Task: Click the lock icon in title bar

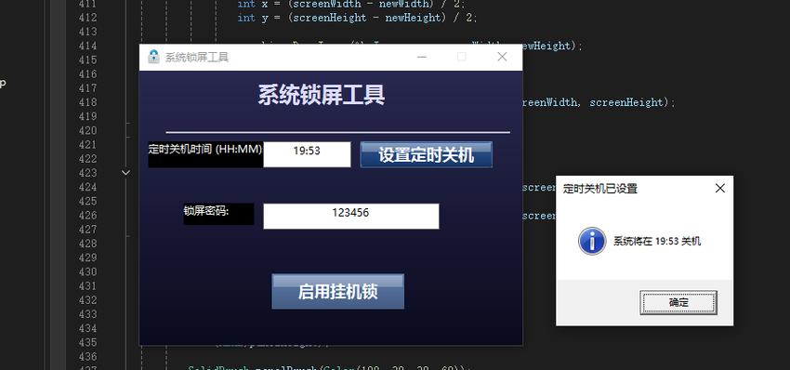Action: [153, 57]
